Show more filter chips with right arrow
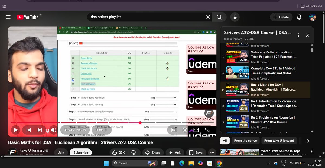Image resolution: width=325 pixels, height=168 pixels. [308, 141]
